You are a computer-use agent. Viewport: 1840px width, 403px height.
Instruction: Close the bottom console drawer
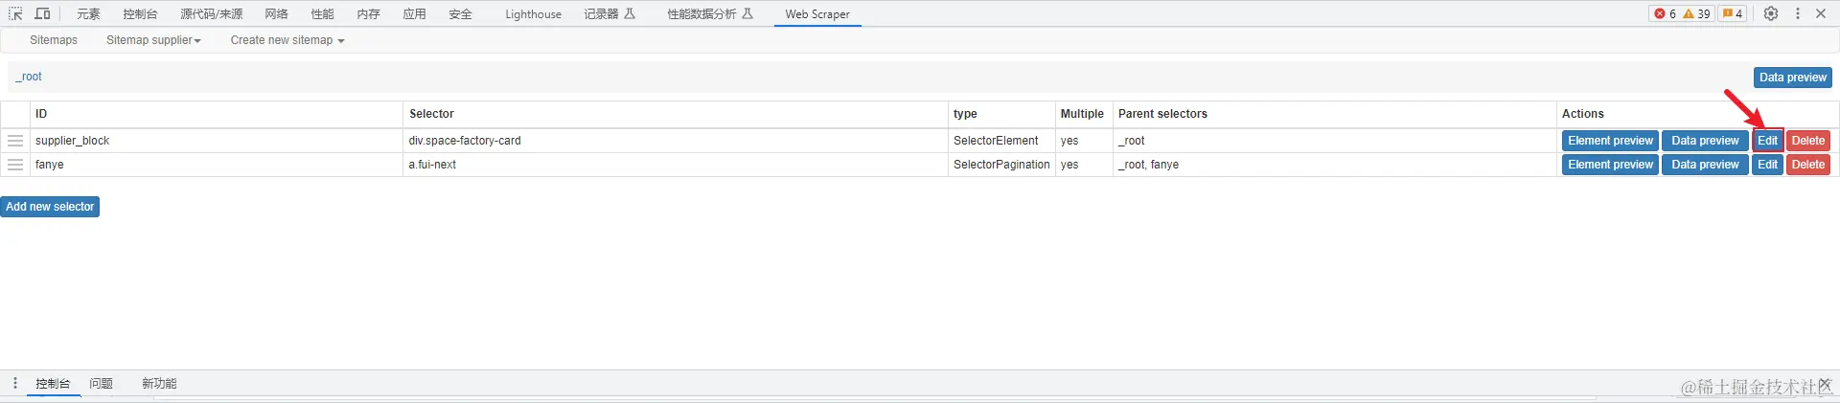[x=1825, y=383]
